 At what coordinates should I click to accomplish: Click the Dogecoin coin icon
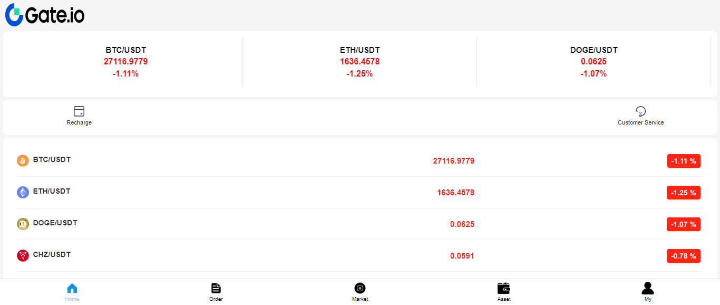point(23,224)
